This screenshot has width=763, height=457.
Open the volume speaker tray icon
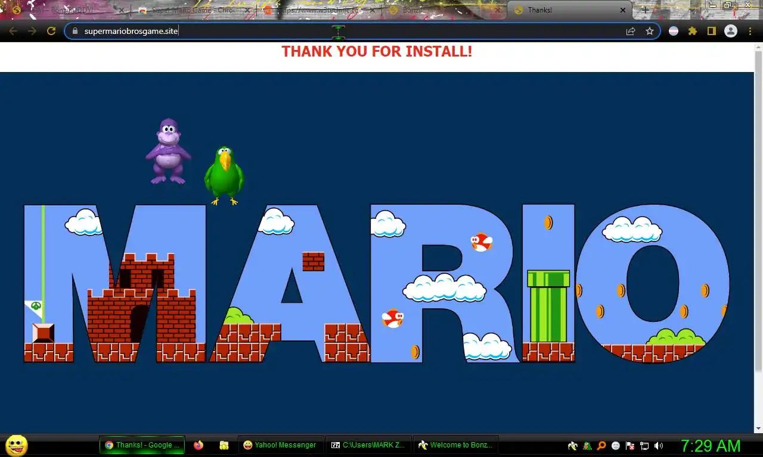tap(659, 446)
